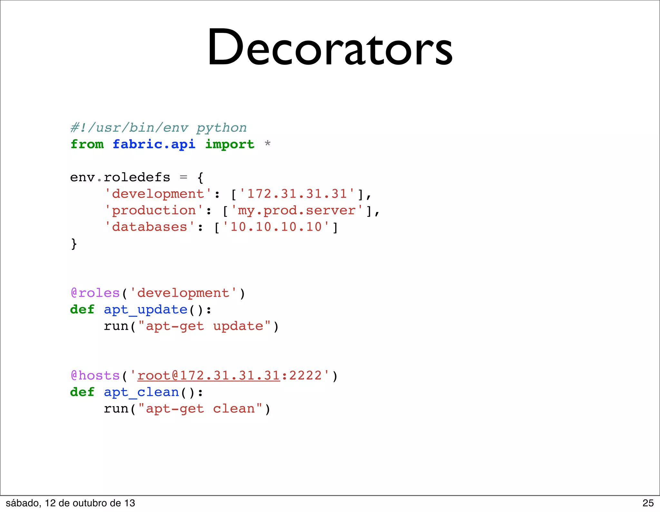Click the 'apt-get update' command string
Viewport: 660px width, 512px height.
point(204,326)
